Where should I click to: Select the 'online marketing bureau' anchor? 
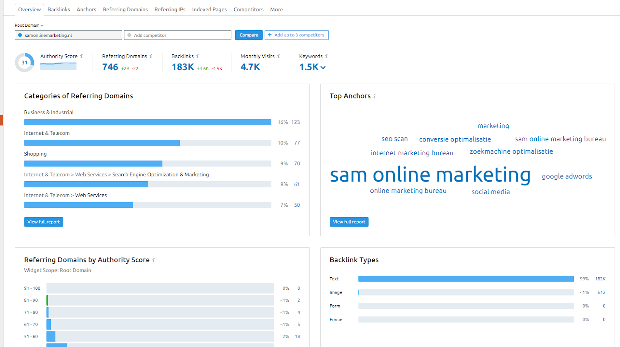pos(408,191)
